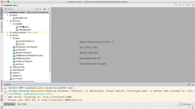Select the server folder icon
Image resolution: width=195 pixels, height=109 pixels.
[11, 35]
